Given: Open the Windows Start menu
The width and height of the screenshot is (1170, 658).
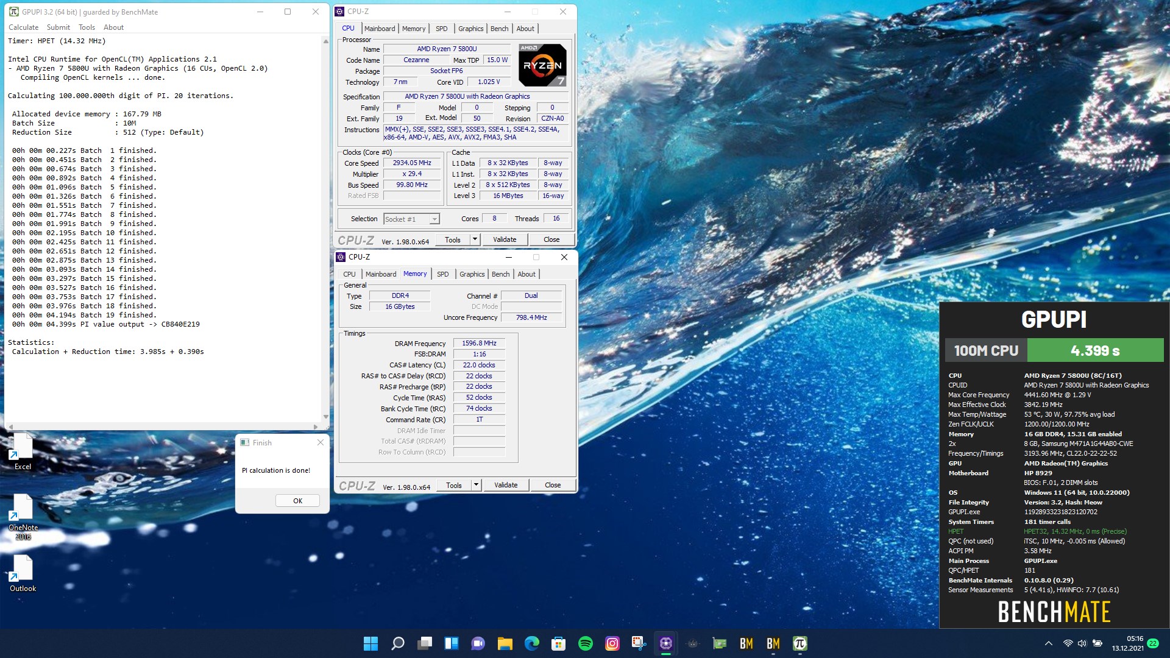Looking at the screenshot, I should point(370,643).
